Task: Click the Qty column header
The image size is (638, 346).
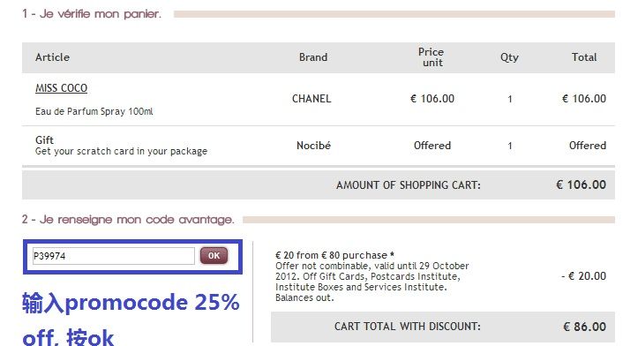Action: (x=509, y=57)
